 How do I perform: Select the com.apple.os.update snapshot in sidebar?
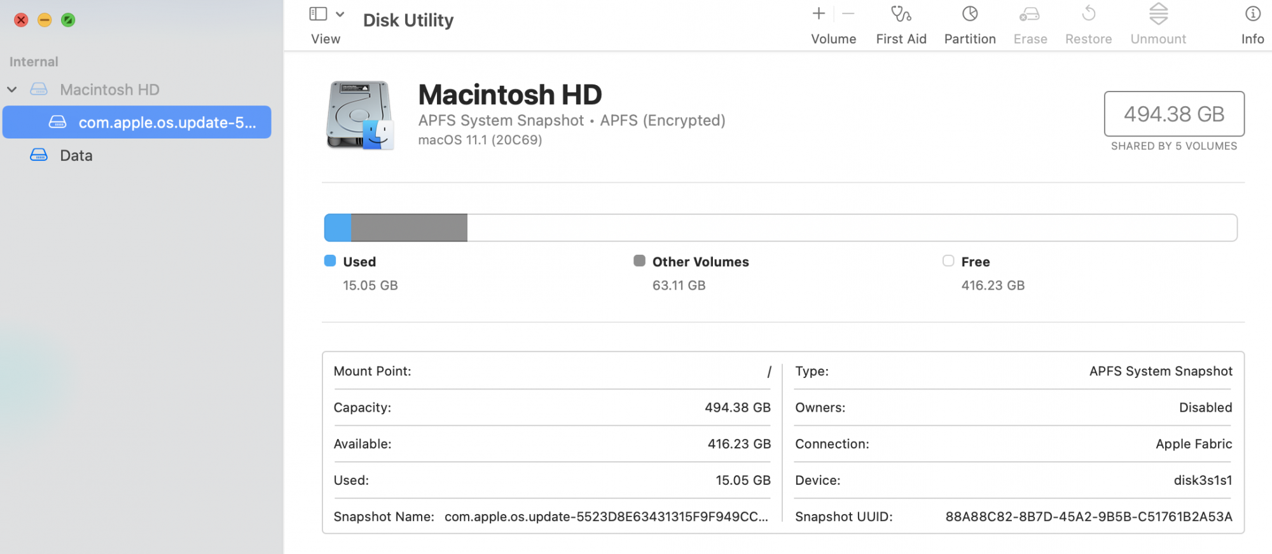pyautogui.click(x=137, y=122)
